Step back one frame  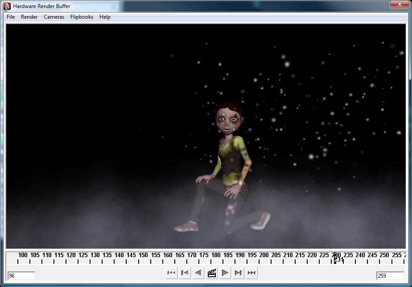[x=185, y=273]
